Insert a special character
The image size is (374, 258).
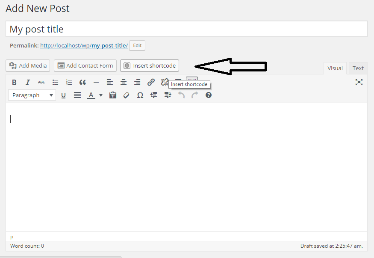[140, 95]
